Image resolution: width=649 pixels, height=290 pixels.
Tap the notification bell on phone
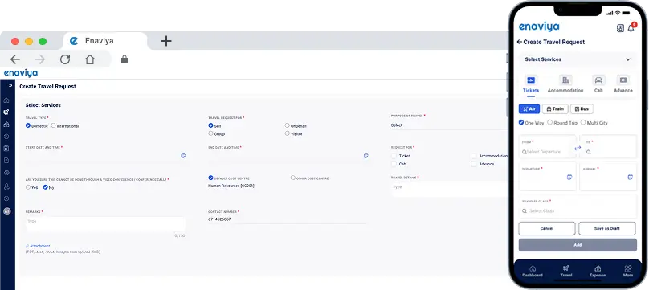click(631, 28)
